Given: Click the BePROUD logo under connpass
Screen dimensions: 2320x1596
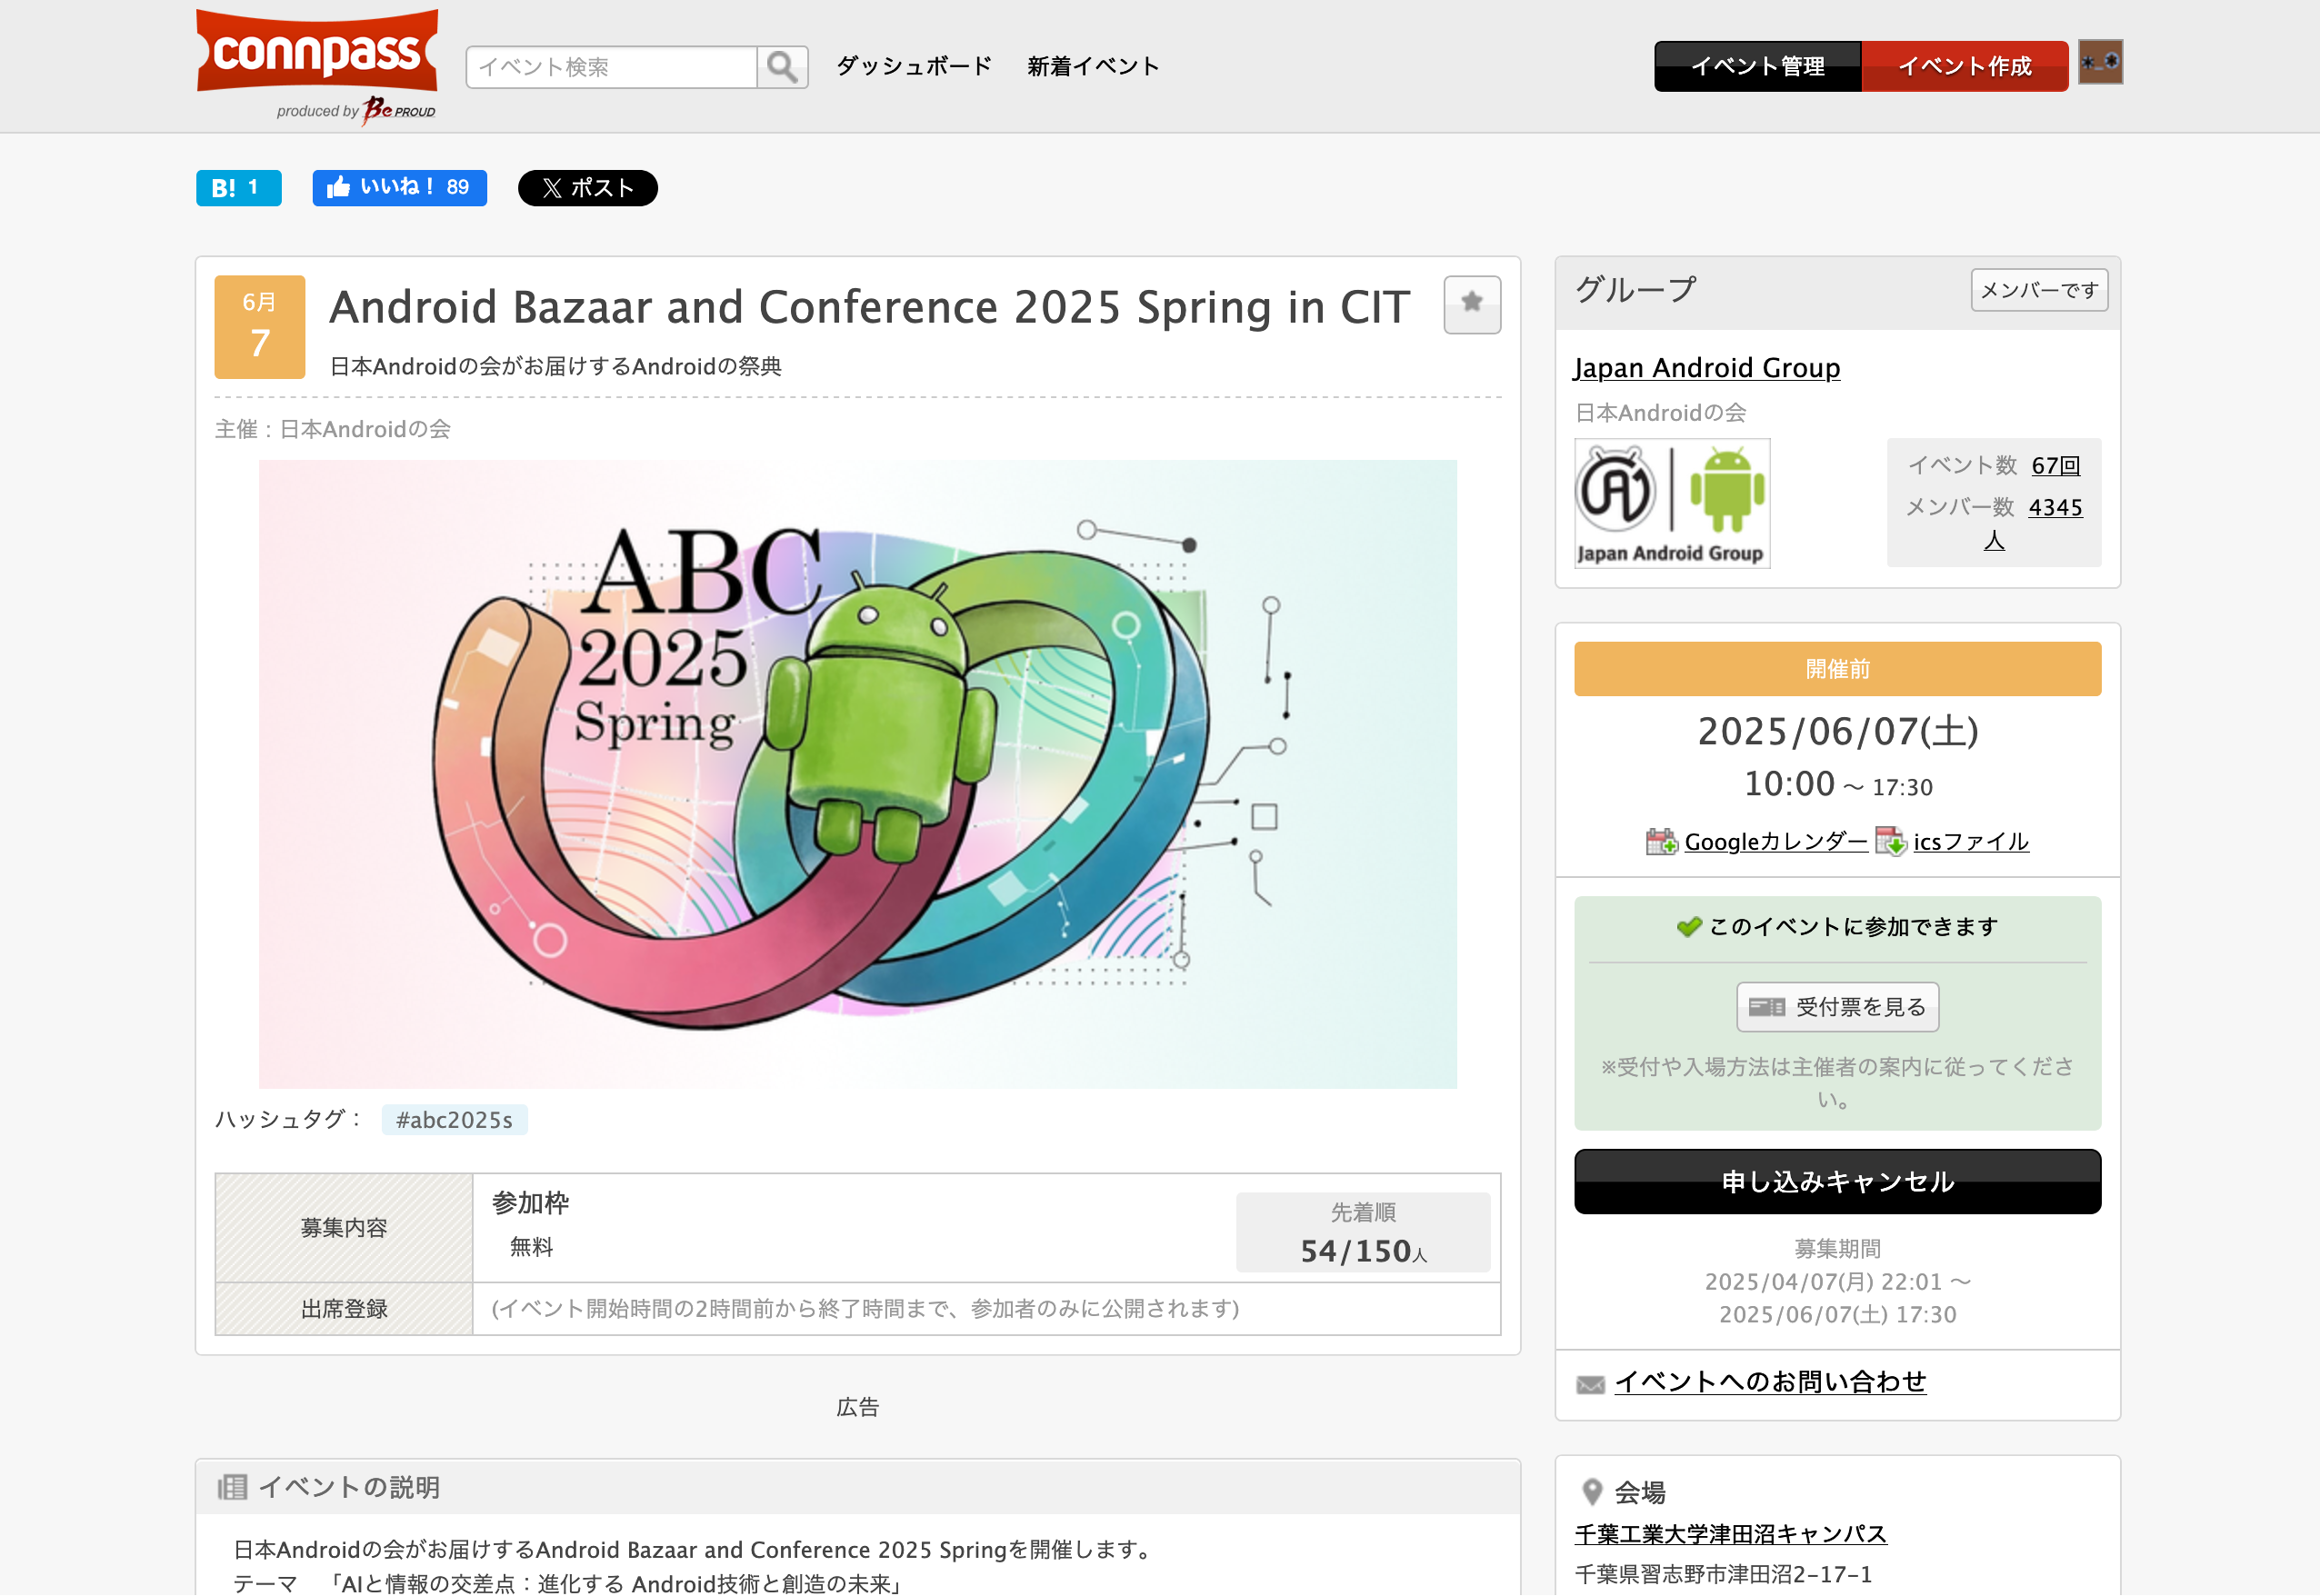Looking at the screenshot, I should pos(399,110).
